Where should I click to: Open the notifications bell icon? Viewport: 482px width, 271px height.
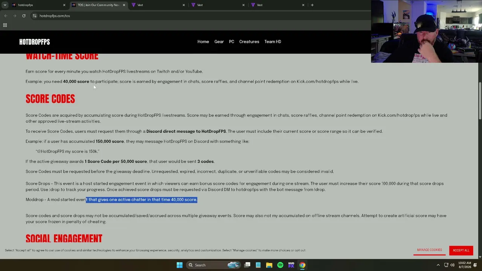[475, 265]
